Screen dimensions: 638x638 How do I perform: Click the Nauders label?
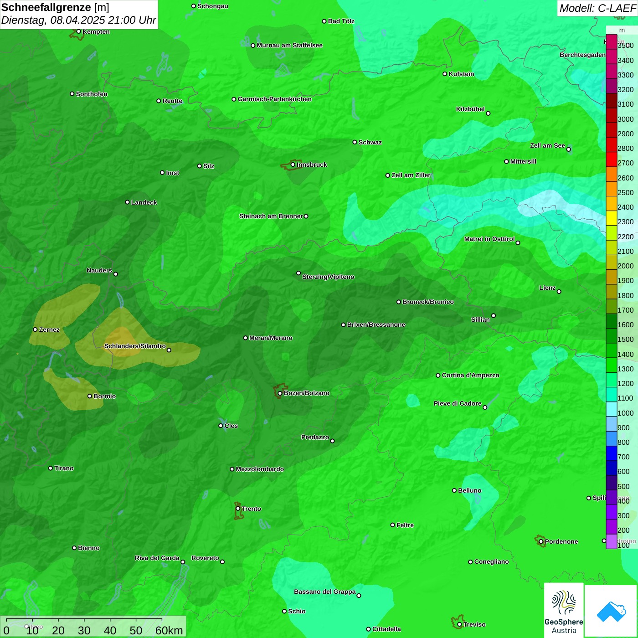pos(99,270)
